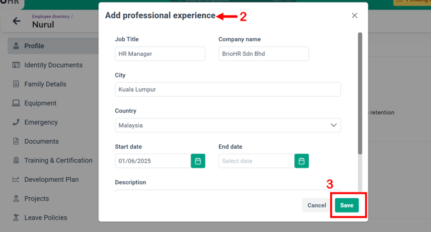The height and width of the screenshot is (232, 431).
Task: Click the back arrow beside Nurul
Action: (x=16, y=21)
